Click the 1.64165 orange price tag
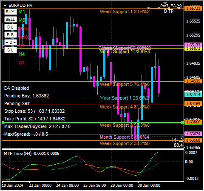This screenshot has width=204, height=191. point(193,104)
